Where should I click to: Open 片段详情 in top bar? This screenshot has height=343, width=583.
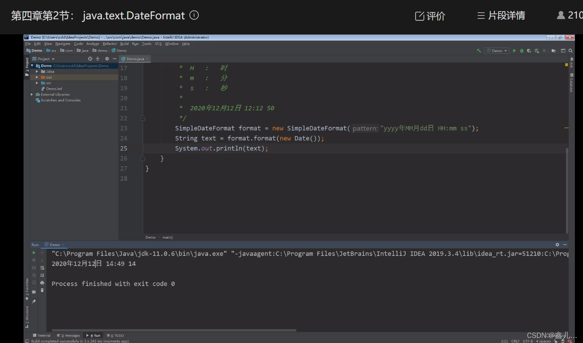[501, 15]
